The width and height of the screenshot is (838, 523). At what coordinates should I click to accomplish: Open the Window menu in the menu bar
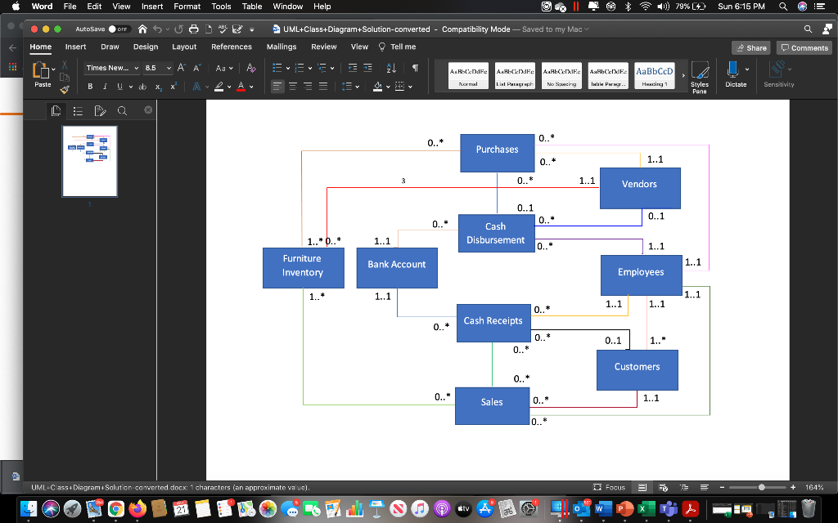[x=287, y=7]
